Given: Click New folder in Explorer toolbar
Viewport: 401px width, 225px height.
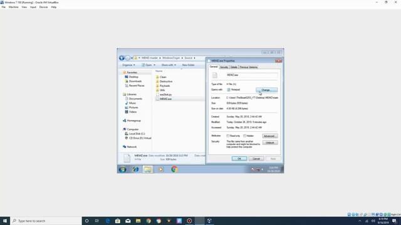Looking at the screenshot, I should pos(188,65).
